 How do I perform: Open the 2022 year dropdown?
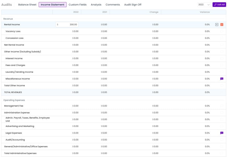pos(204,5)
